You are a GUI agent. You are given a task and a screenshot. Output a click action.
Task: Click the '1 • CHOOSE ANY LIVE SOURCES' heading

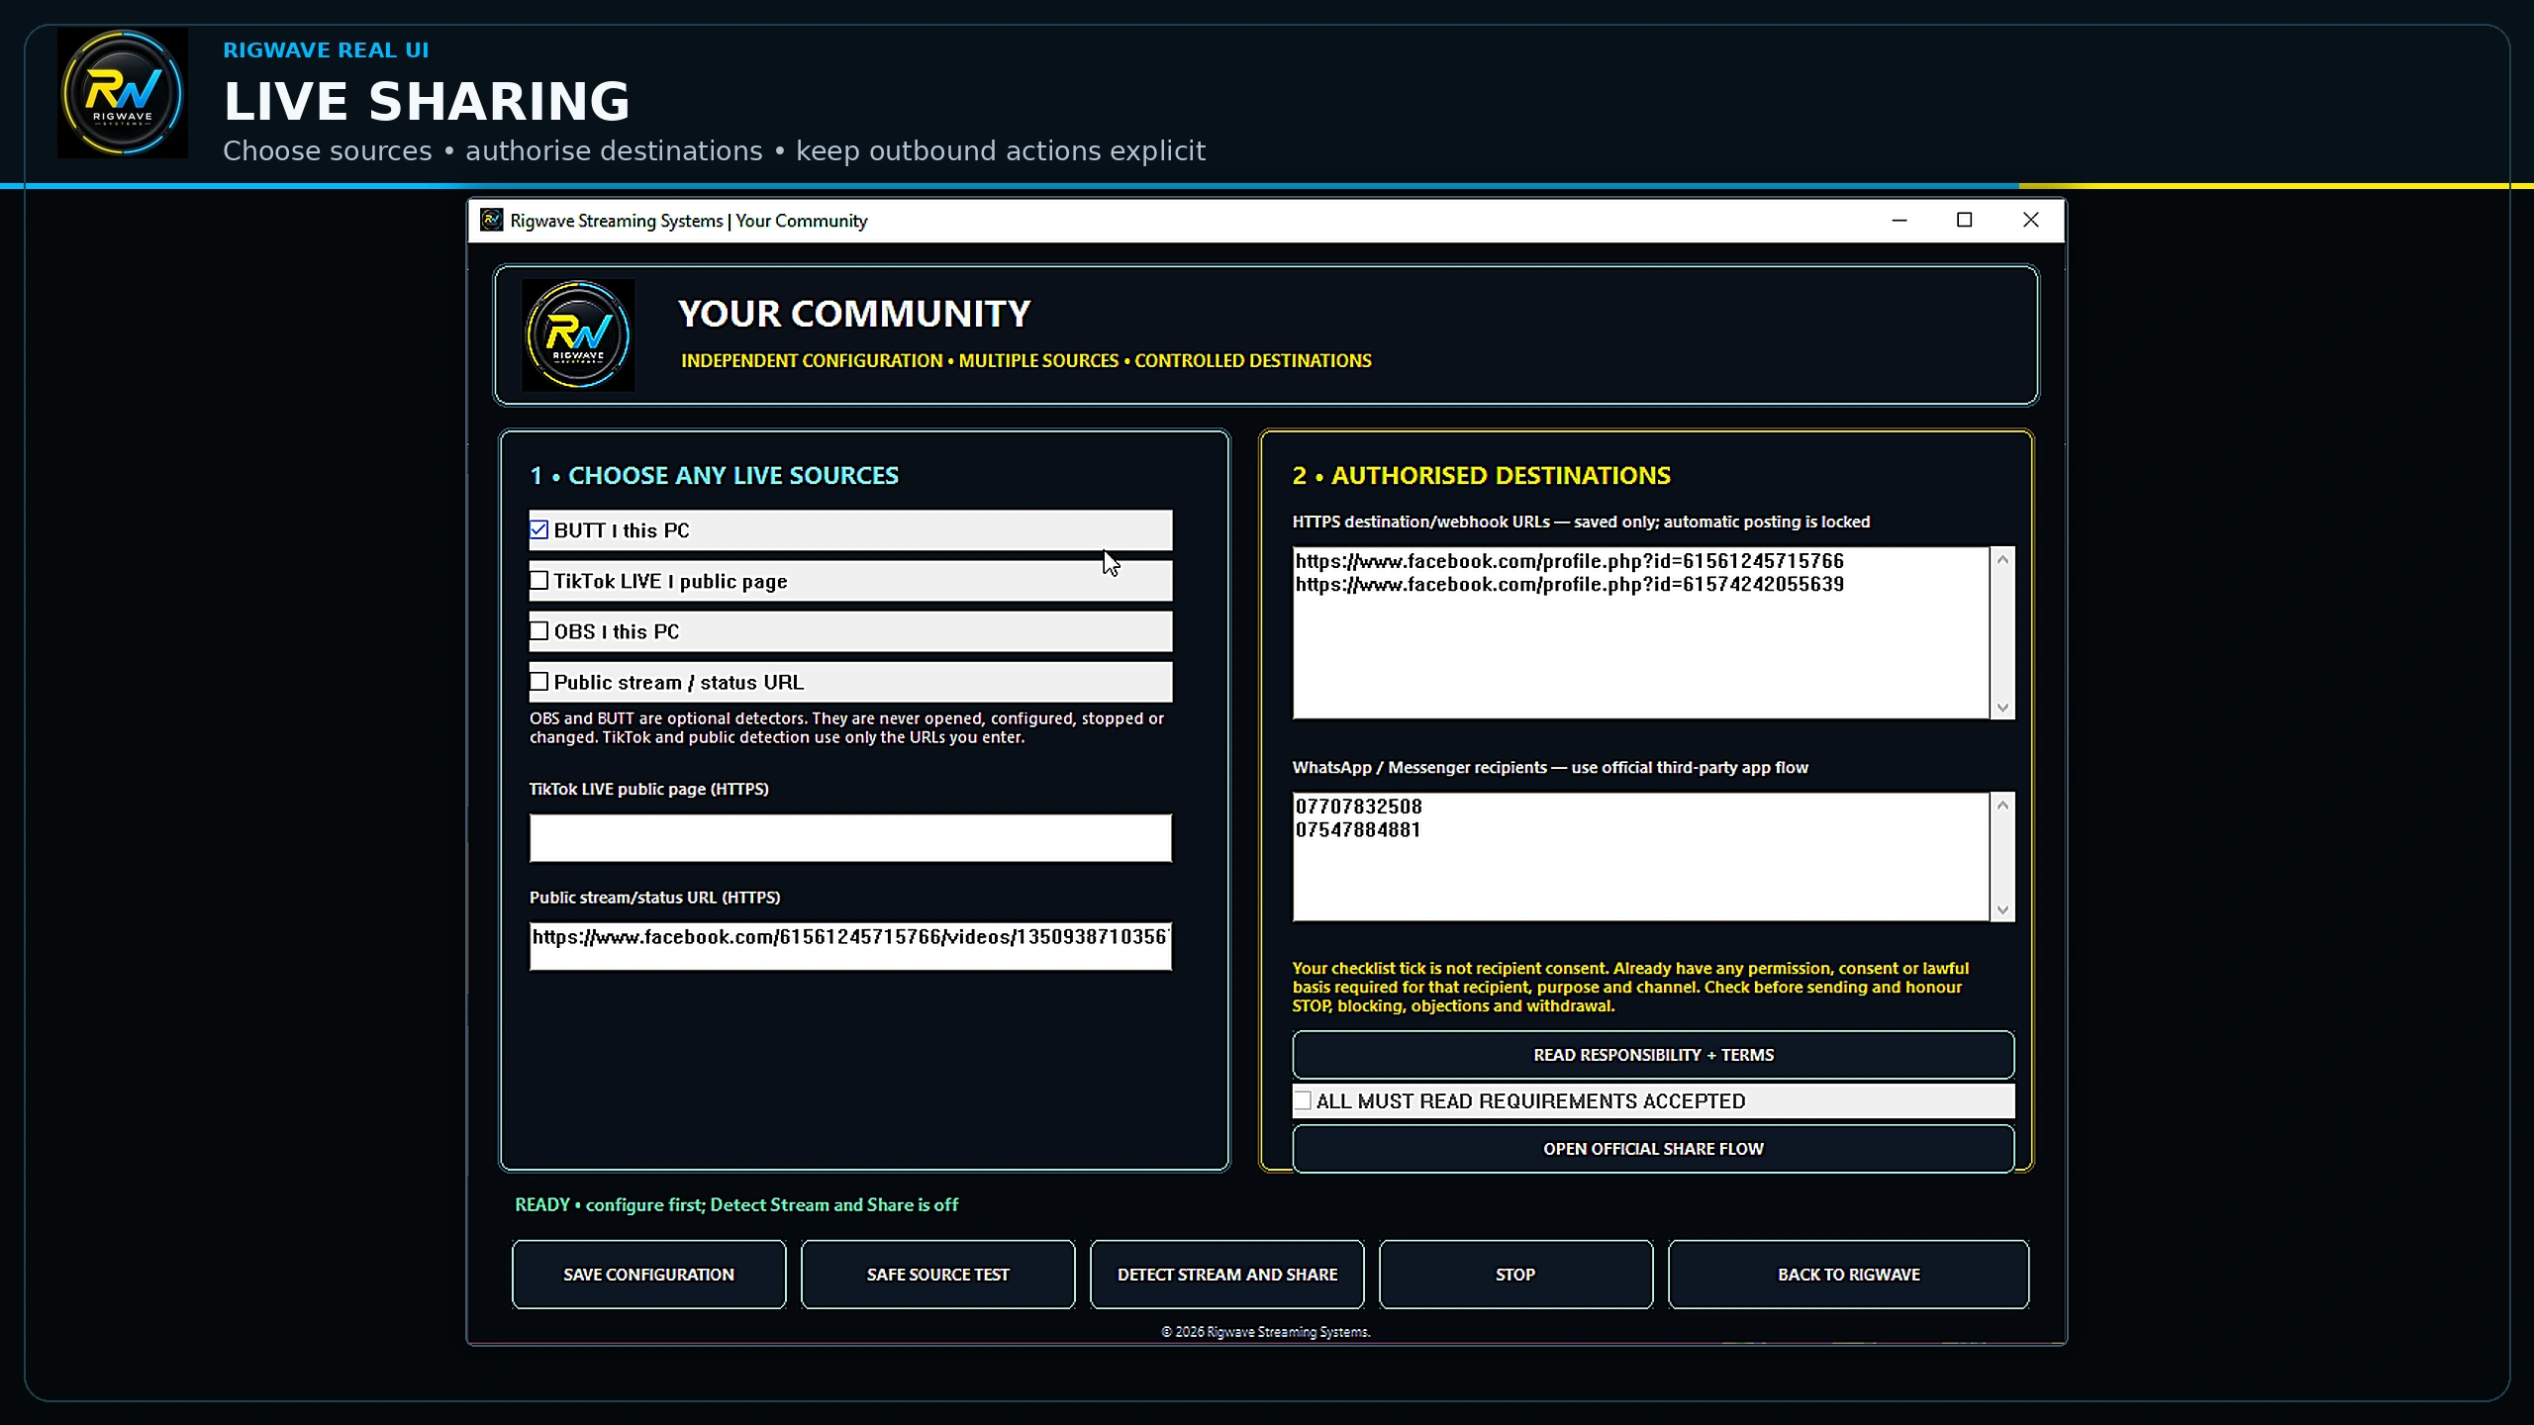click(715, 475)
